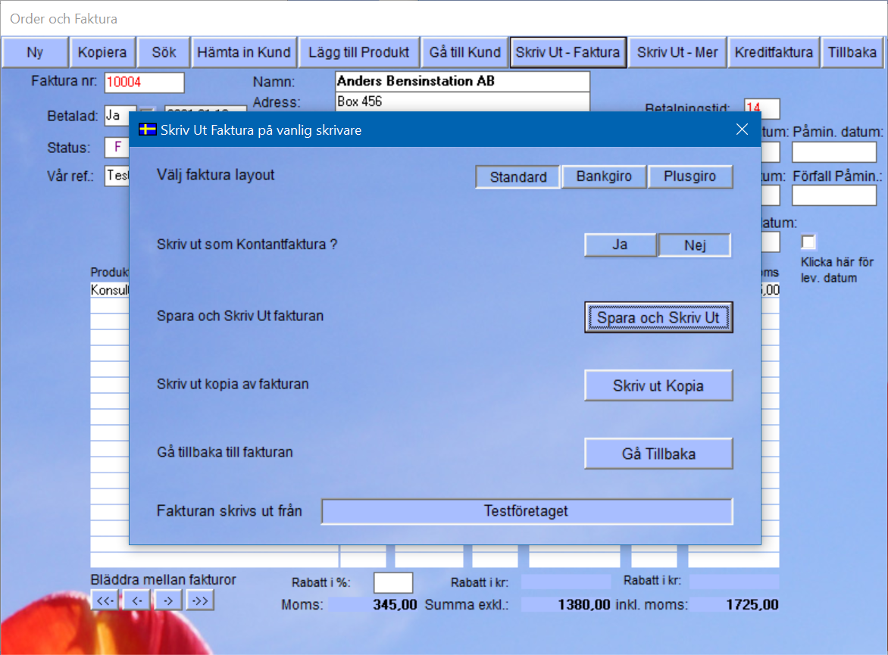Go to the previous invoice (<-)
Image resolution: width=888 pixels, height=655 pixels.
click(x=137, y=600)
